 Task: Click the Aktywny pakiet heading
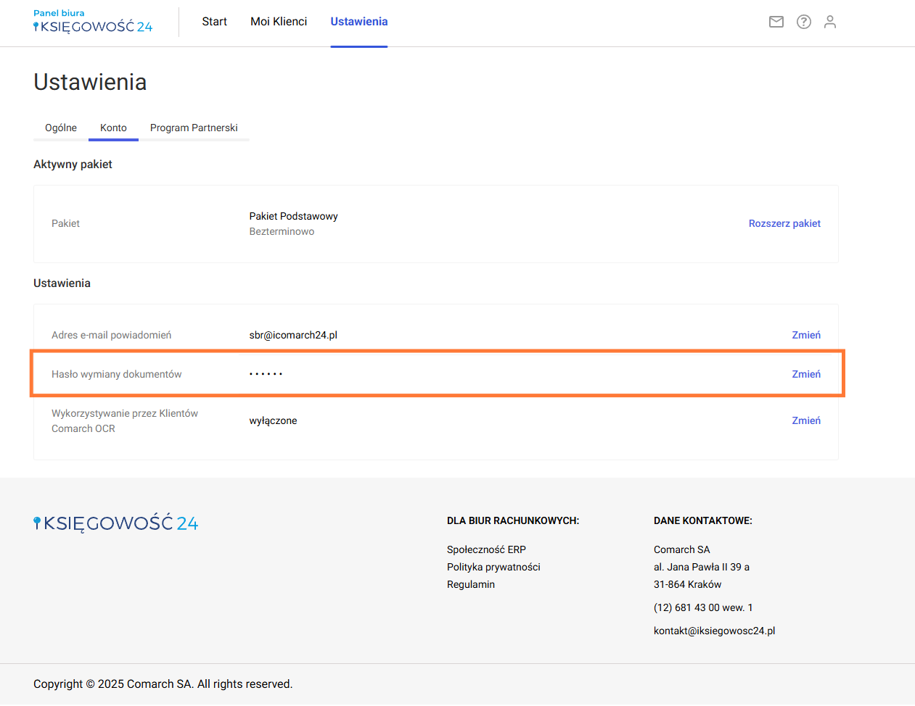[73, 165]
